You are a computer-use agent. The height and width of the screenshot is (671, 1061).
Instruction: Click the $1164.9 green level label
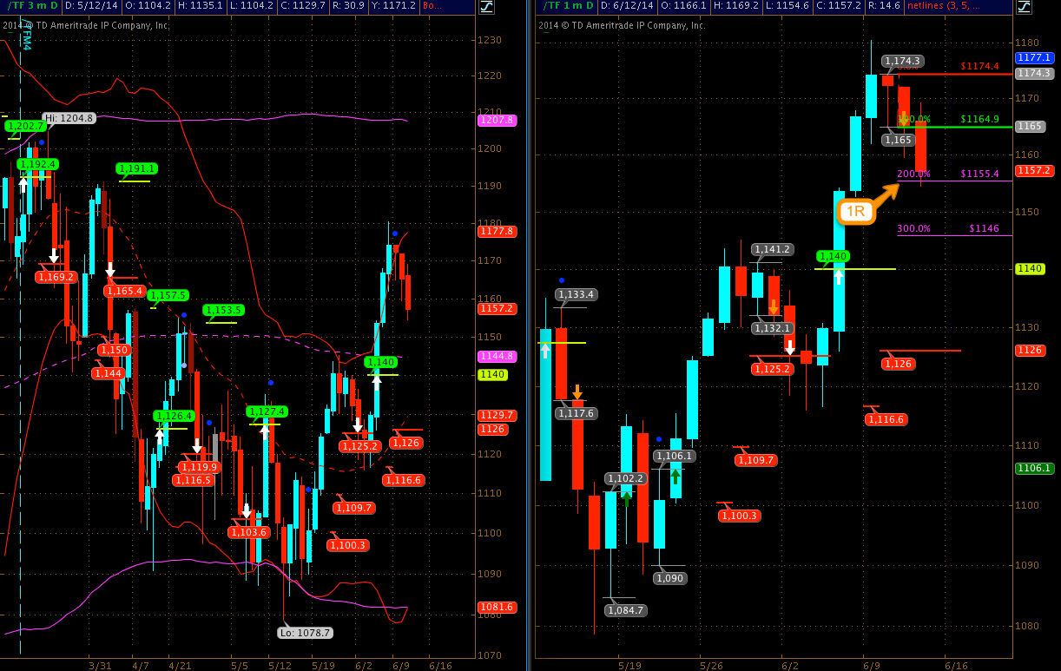click(x=979, y=119)
